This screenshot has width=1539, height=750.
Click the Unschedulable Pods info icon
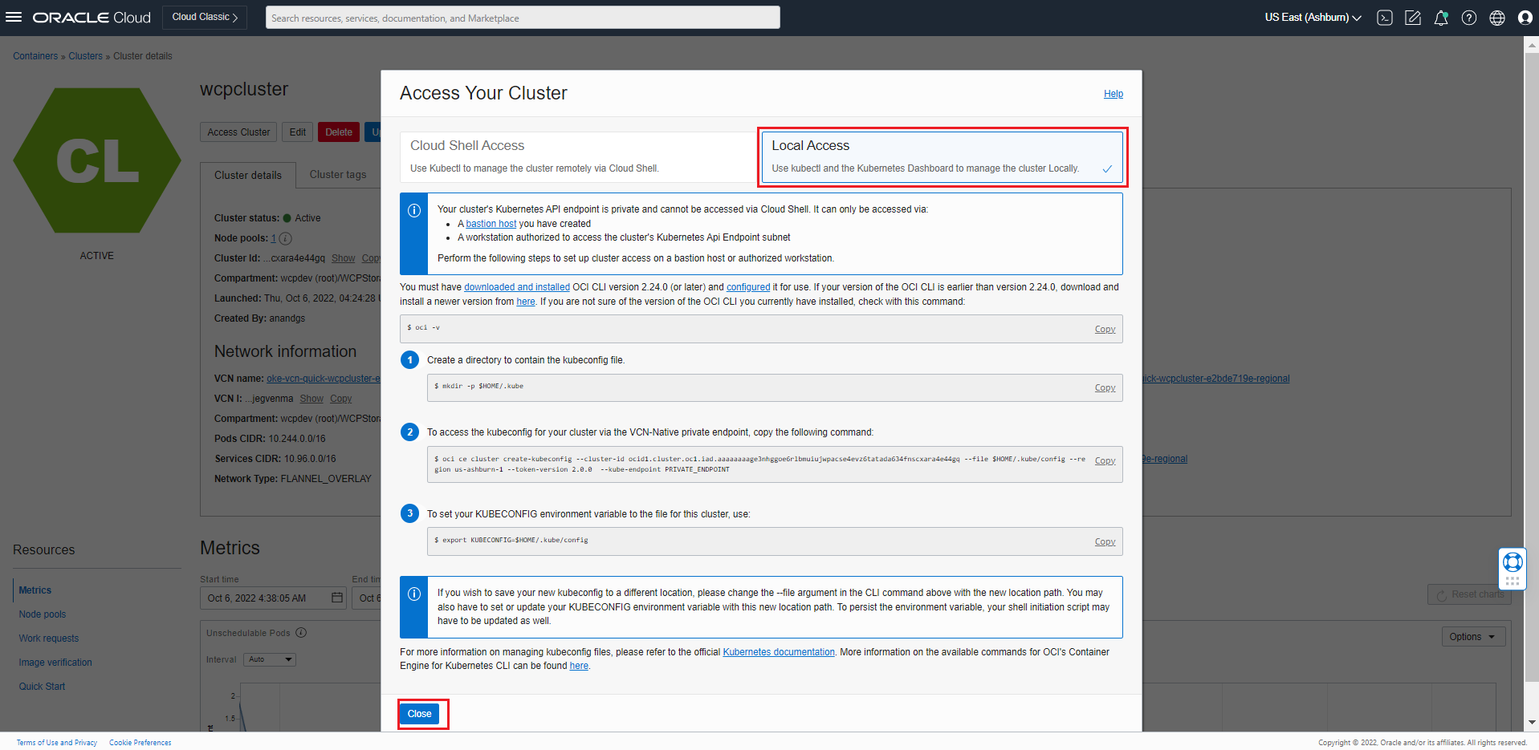tap(301, 632)
